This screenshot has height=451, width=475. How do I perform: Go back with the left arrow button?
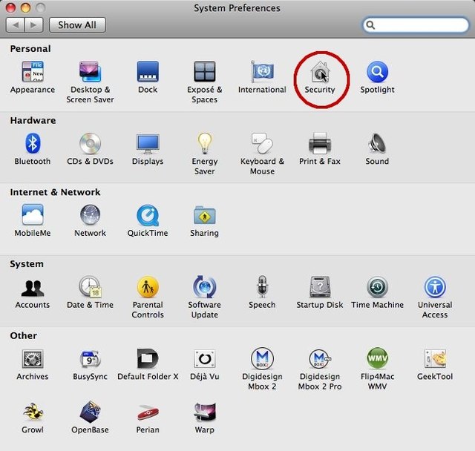click(x=15, y=24)
